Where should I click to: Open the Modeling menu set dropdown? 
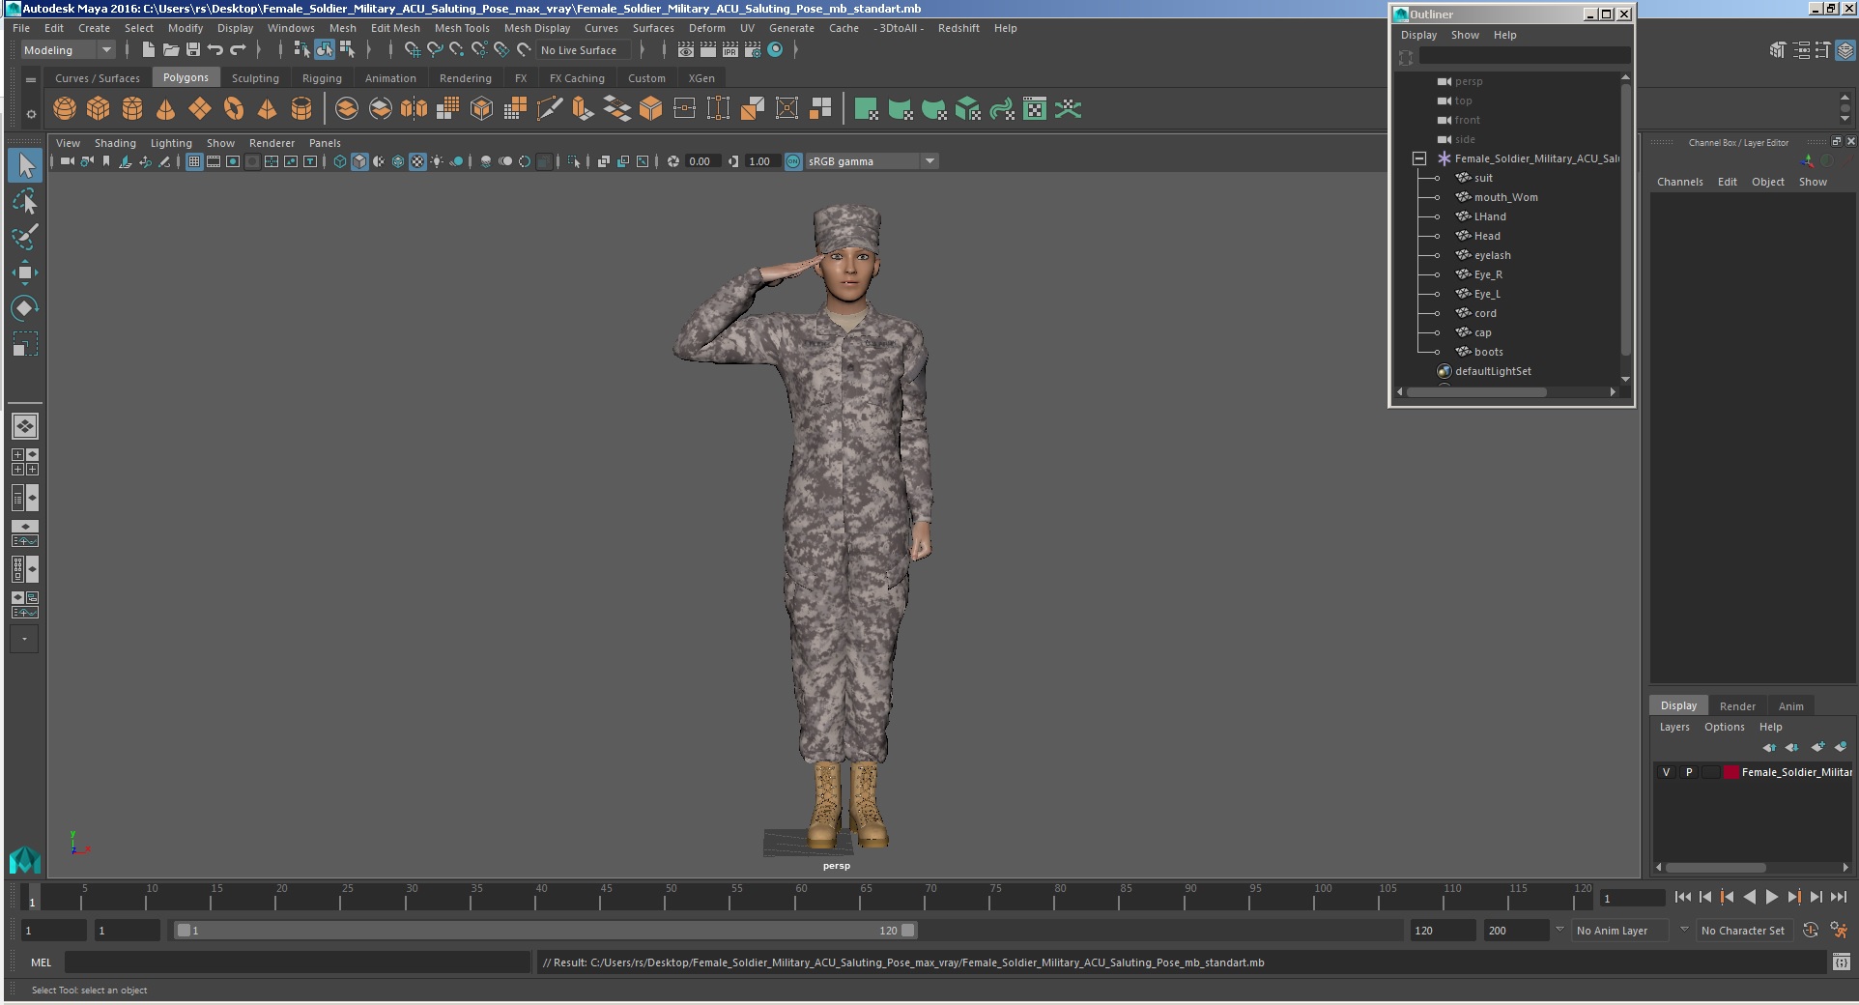tap(68, 50)
